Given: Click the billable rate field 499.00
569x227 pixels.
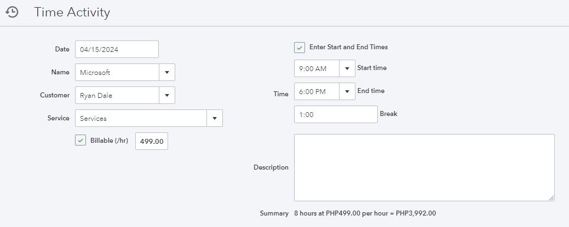Looking at the screenshot, I should (x=152, y=141).
